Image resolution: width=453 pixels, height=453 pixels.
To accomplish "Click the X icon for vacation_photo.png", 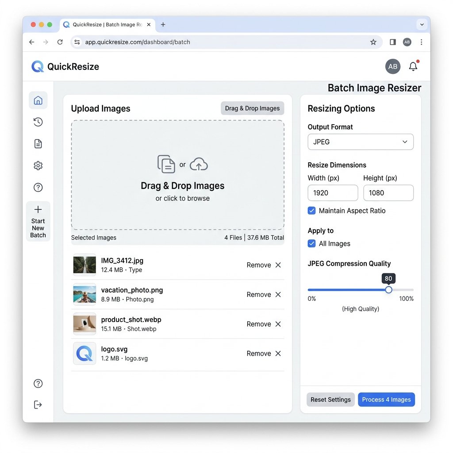I will pyautogui.click(x=278, y=294).
